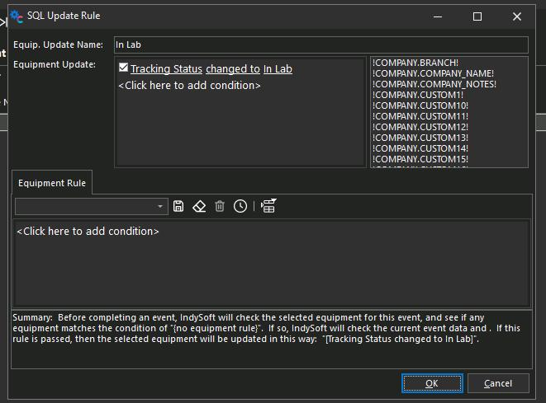Maximize the SQL Update Rule window

coord(477,16)
